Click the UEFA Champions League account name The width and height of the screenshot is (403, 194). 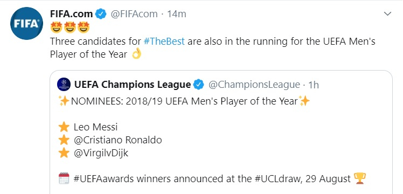pos(133,84)
